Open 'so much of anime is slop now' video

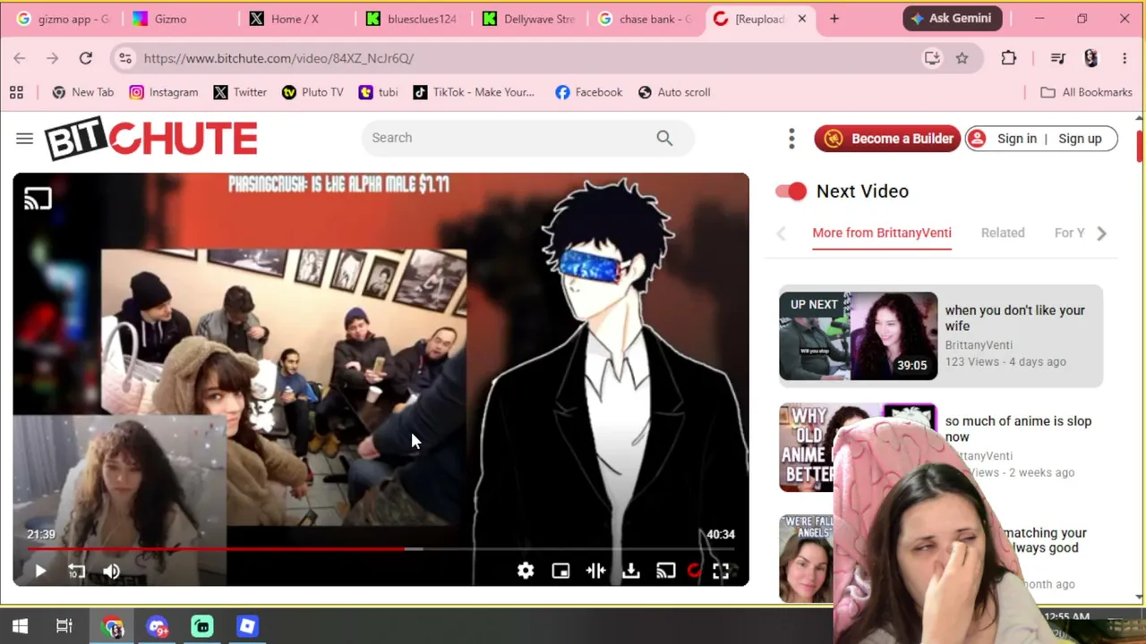click(1018, 428)
